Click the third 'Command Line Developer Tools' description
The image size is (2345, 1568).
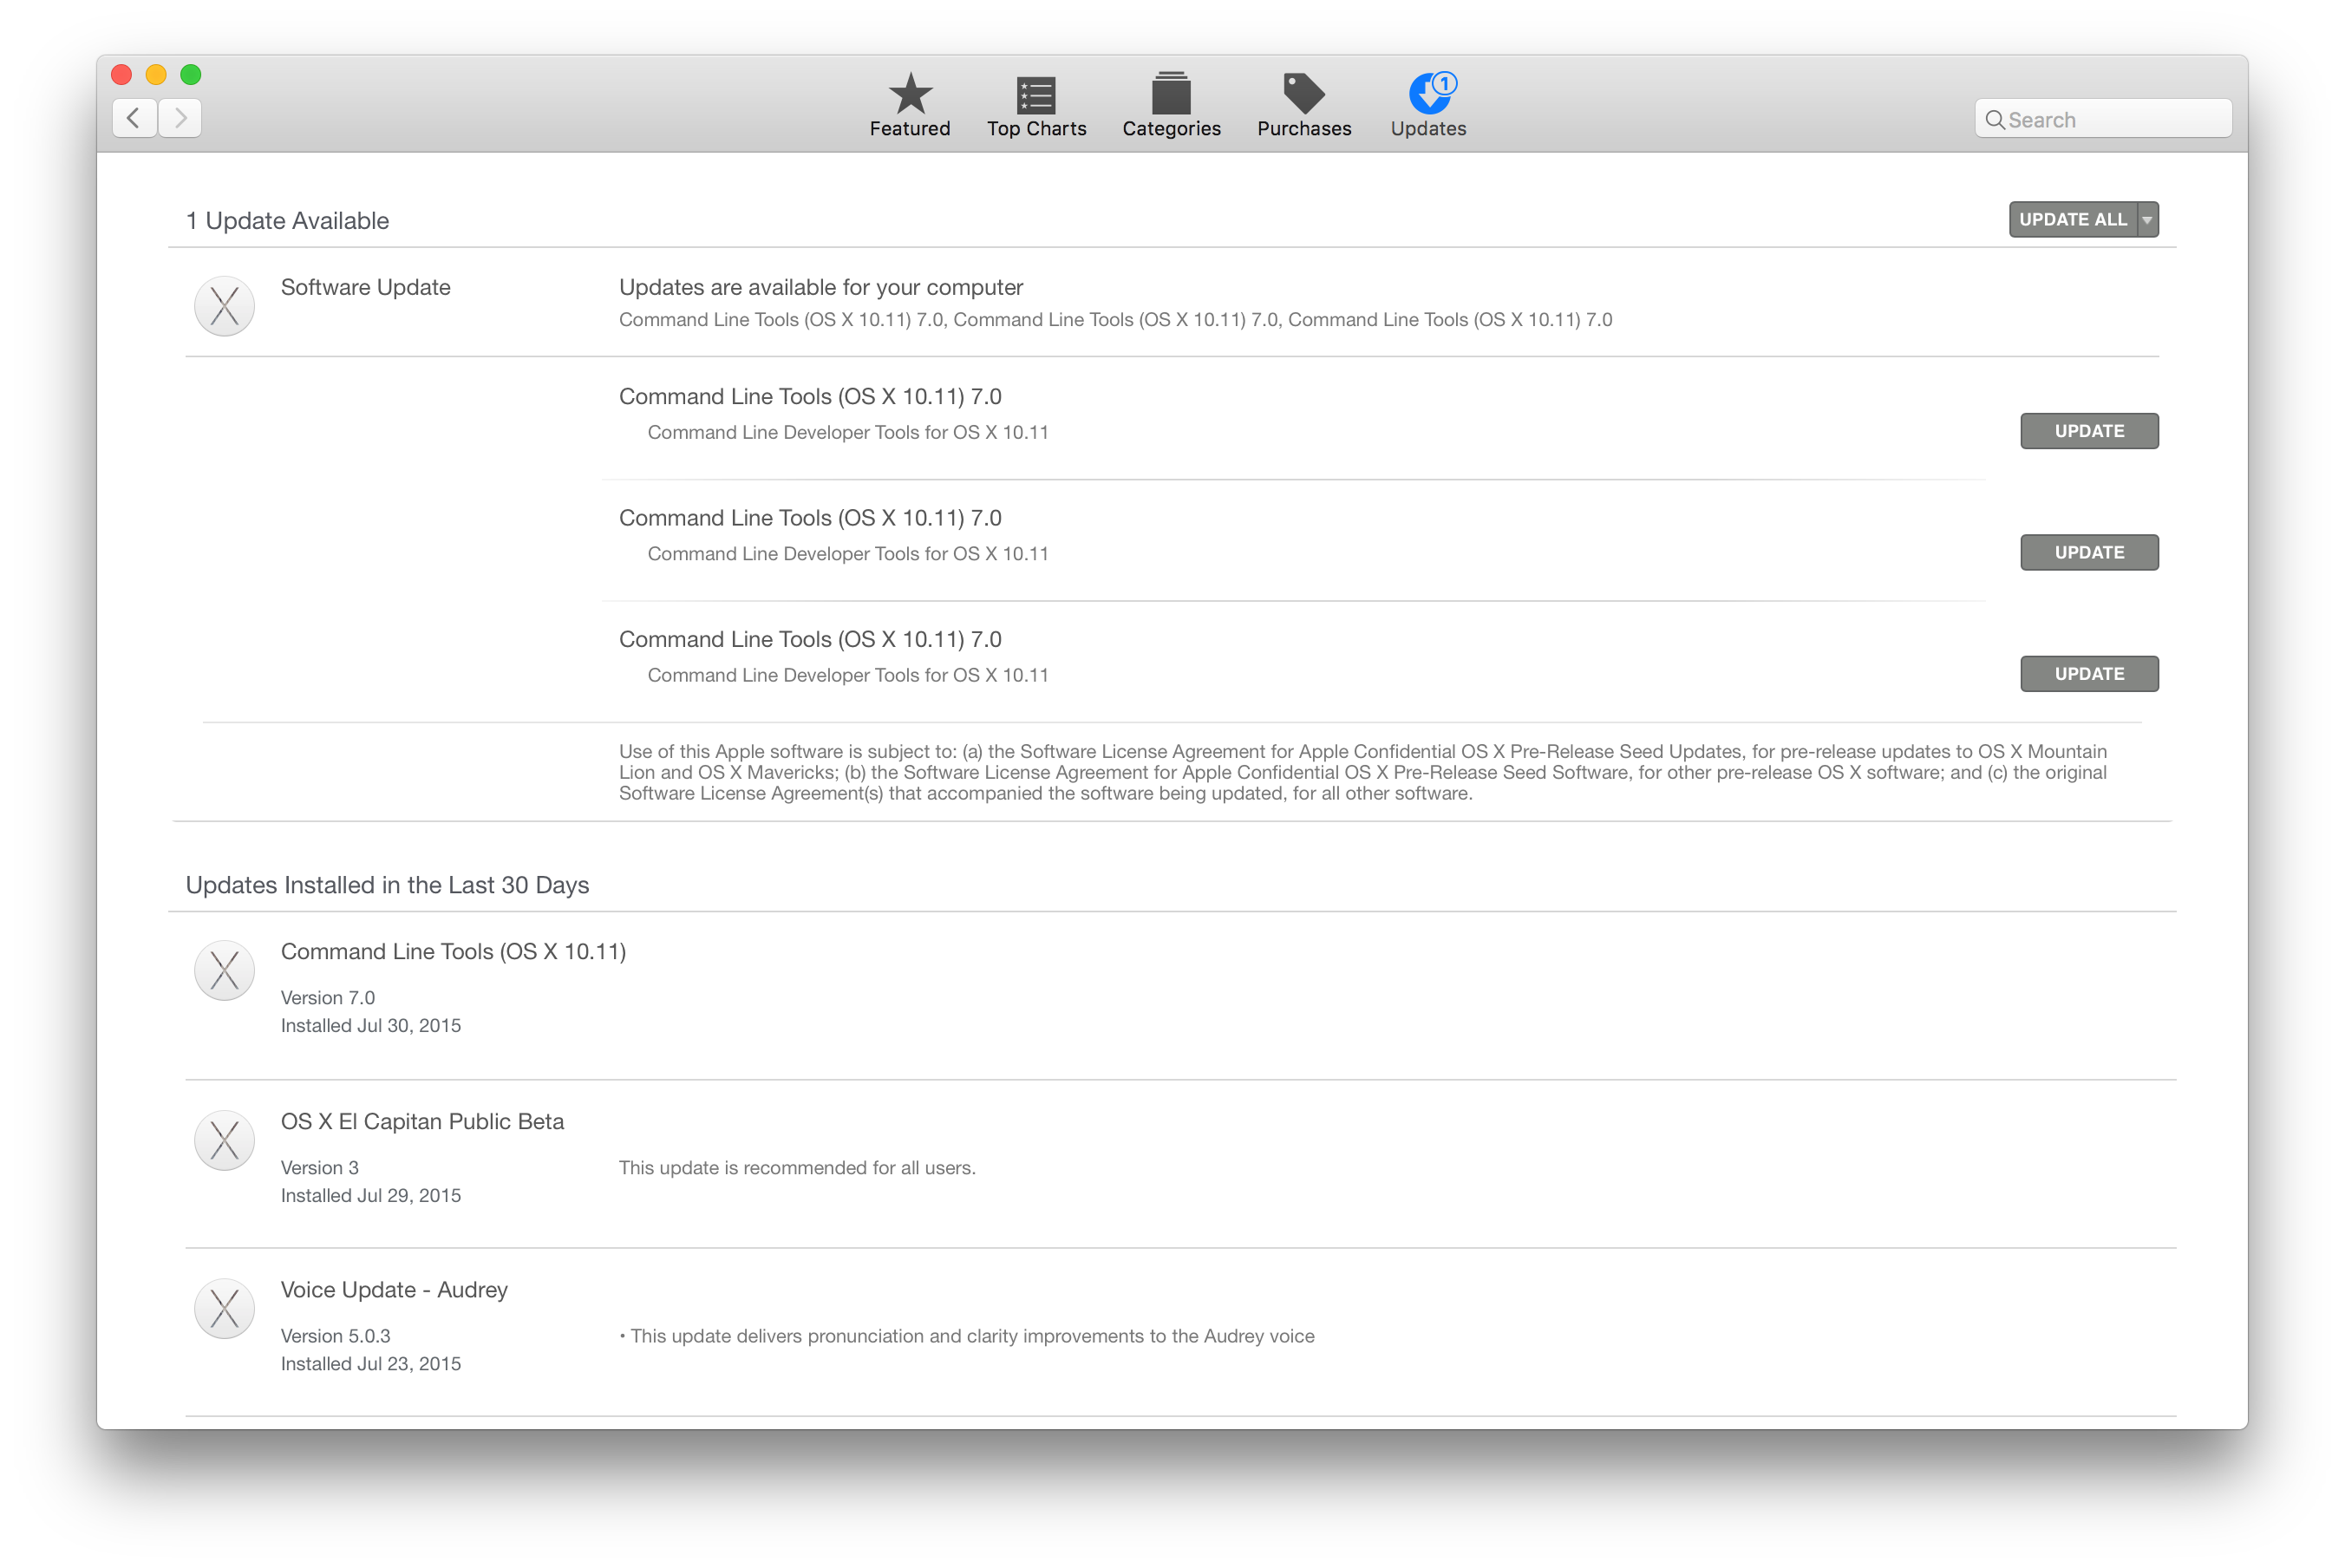point(848,676)
